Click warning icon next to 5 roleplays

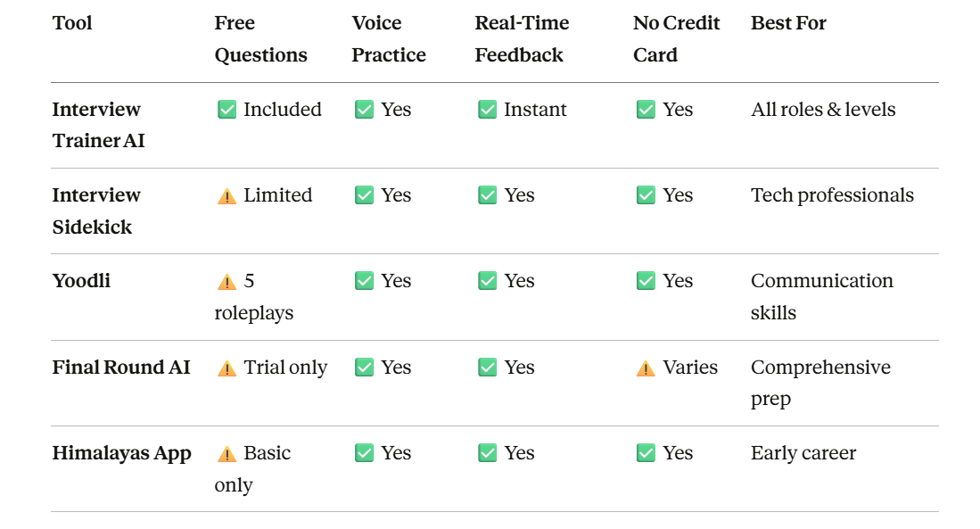(227, 282)
